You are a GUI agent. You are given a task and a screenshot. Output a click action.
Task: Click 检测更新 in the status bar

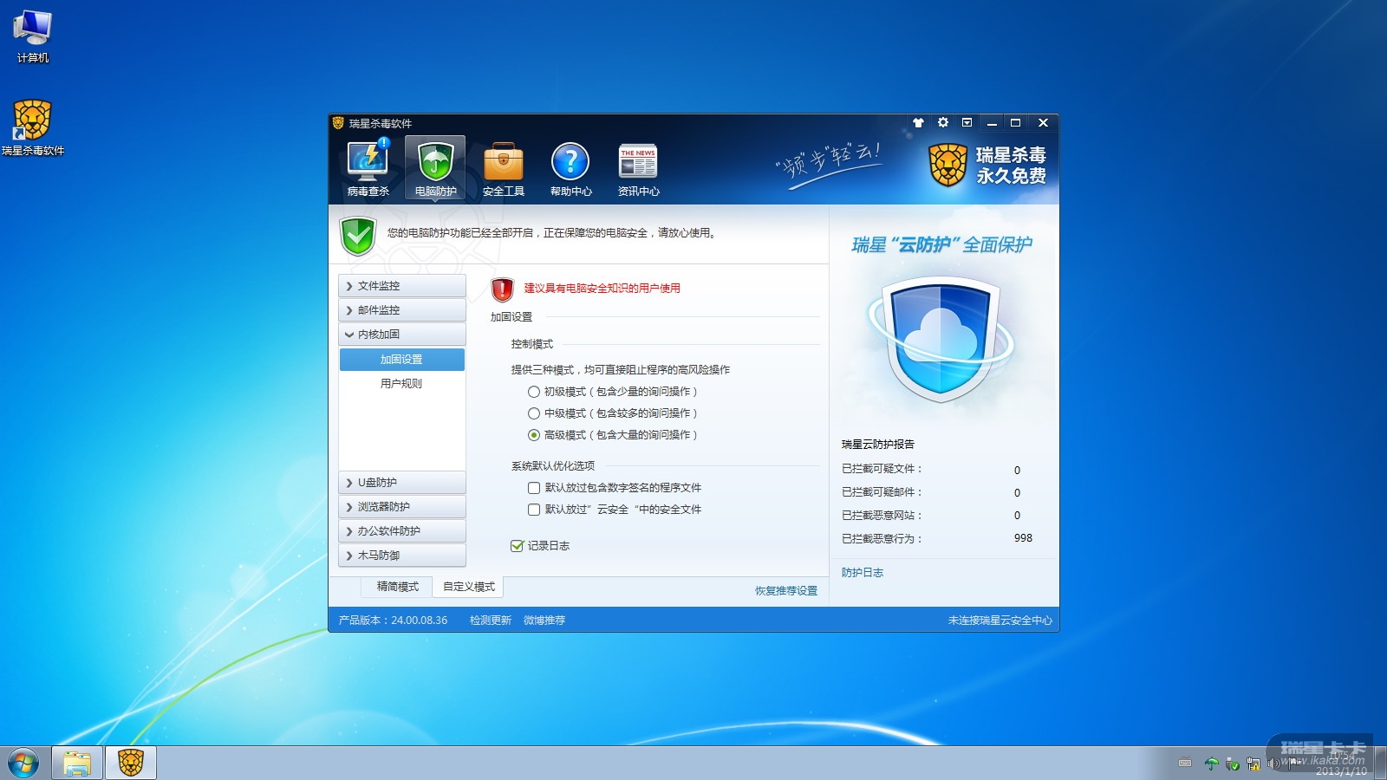pyautogui.click(x=491, y=621)
